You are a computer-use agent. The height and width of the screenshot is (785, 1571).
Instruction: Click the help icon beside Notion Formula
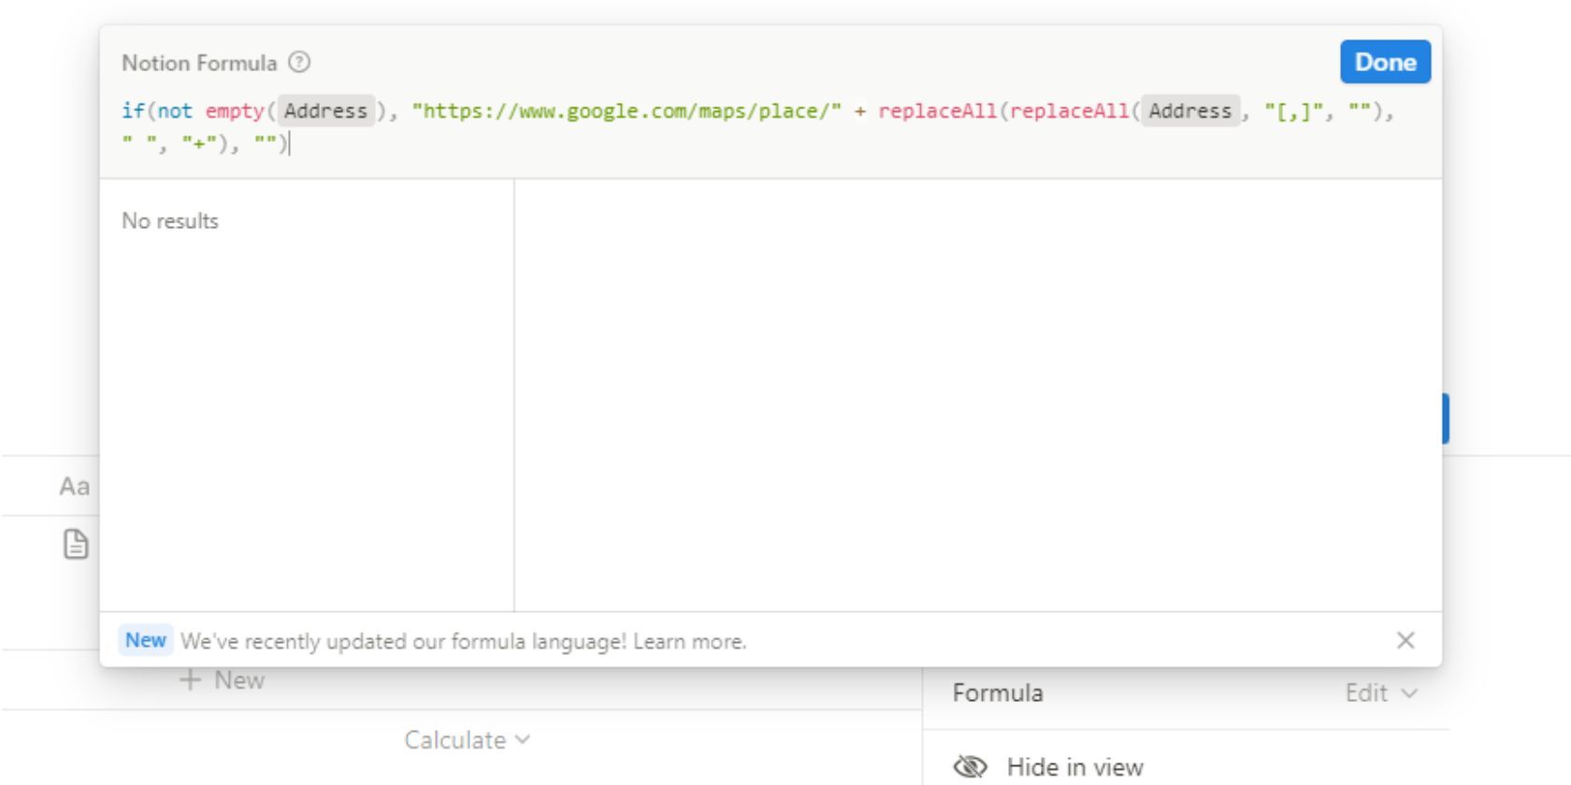tap(299, 63)
